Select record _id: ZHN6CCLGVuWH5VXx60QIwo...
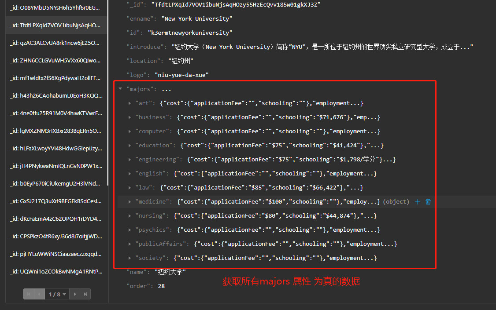The width and height of the screenshot is (496, 310). [x=56, y=60]
